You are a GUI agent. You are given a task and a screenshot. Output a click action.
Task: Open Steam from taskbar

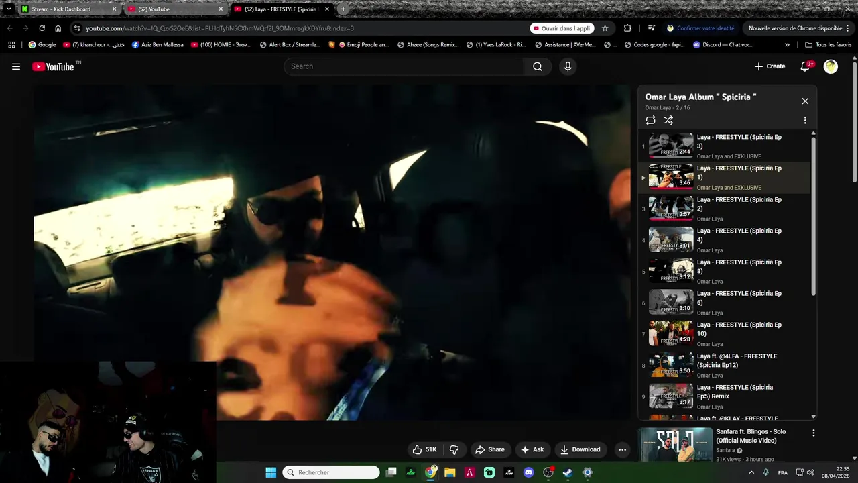click(x=567, y=472)
